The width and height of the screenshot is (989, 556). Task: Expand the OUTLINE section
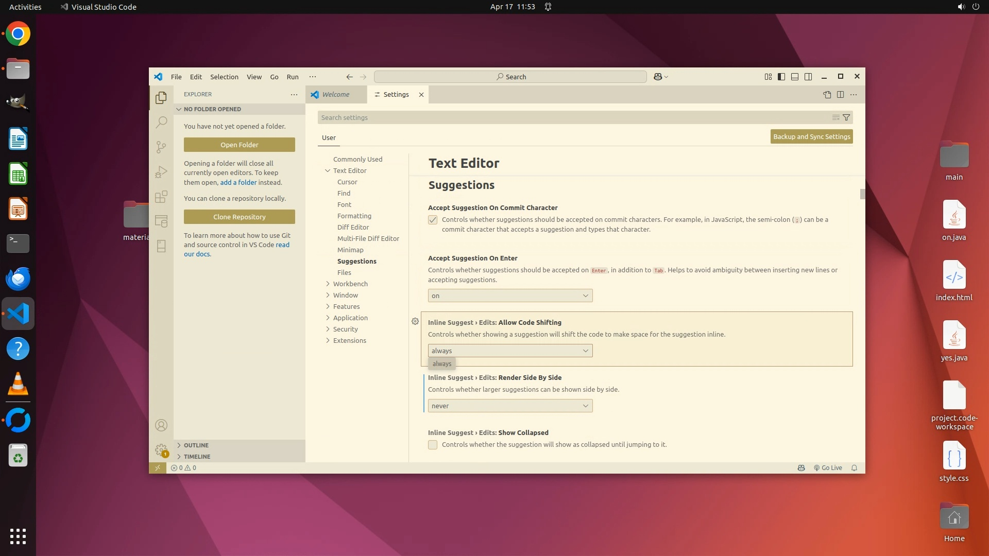pyautogui.click(x=196, y=445)
